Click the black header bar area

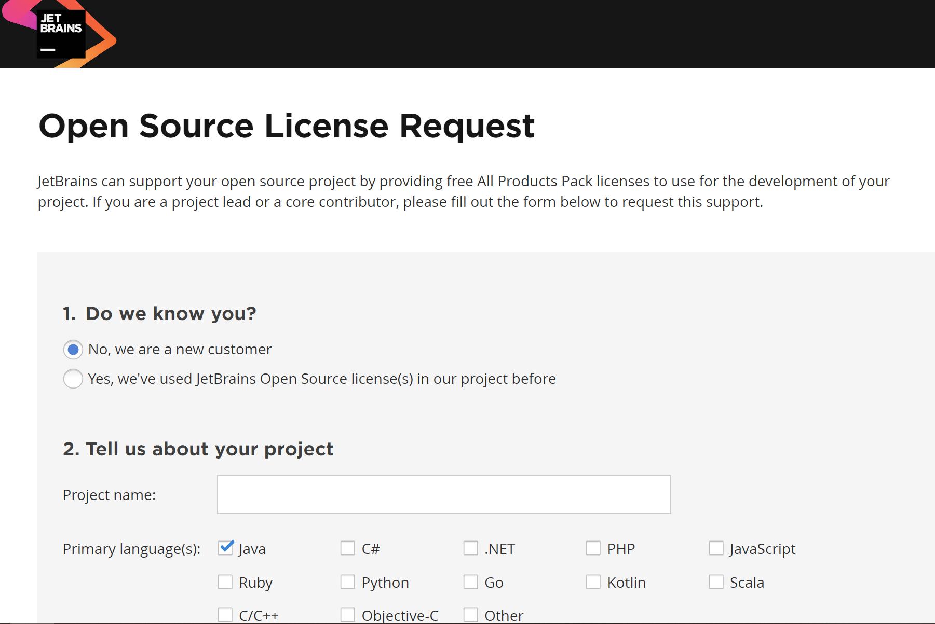(x=467, y=33)
